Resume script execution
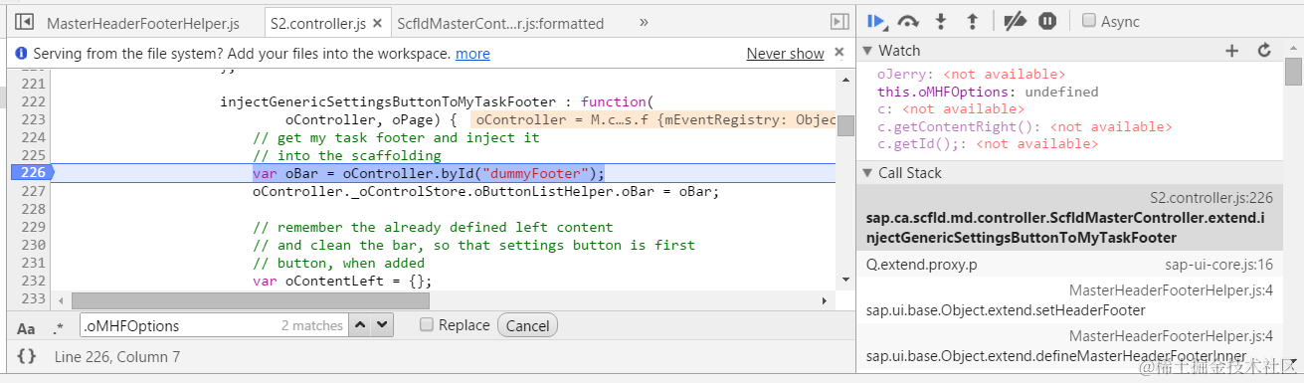The image size is (1304, 383). tap(876, 21)
